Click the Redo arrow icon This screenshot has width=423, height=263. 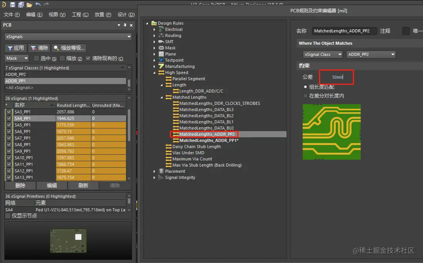46,4
